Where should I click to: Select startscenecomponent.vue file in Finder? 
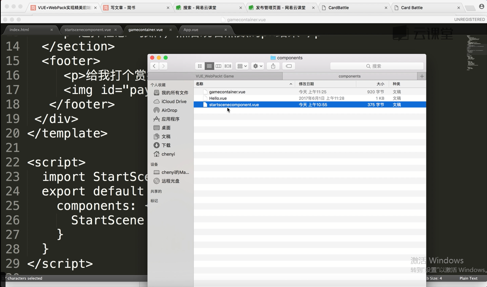[310, 105]
